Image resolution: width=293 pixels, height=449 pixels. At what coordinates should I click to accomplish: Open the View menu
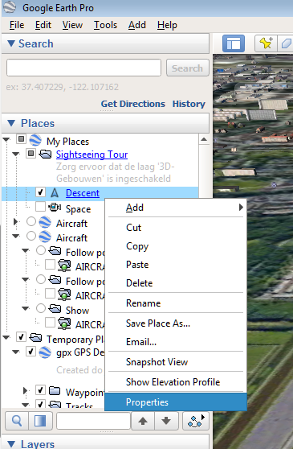72,25
